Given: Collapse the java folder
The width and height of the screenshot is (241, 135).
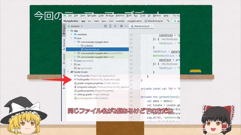Looking at the screenshot, I should (x=72, y=38).
